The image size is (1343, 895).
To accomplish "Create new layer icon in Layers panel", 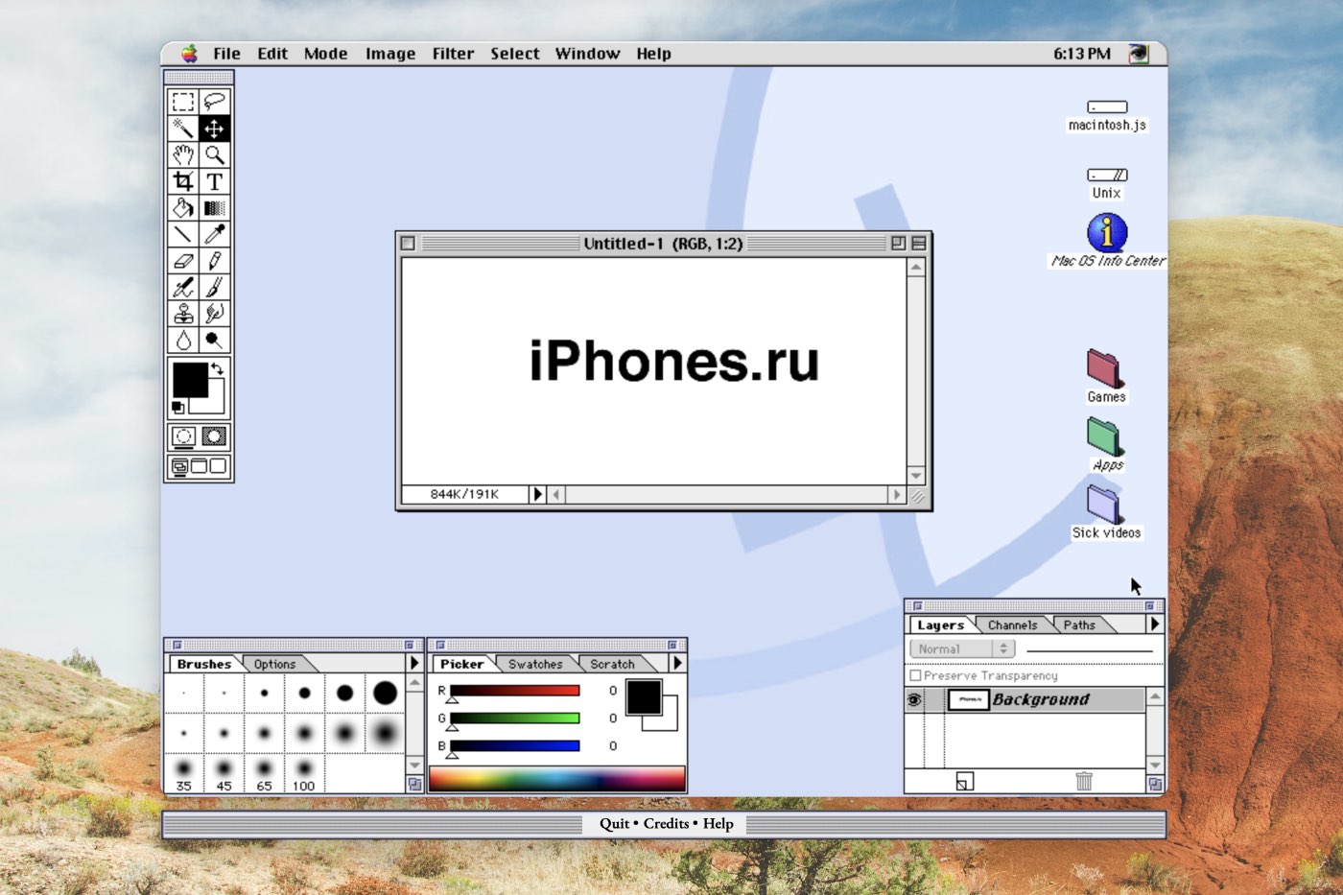I will (965, 781).
